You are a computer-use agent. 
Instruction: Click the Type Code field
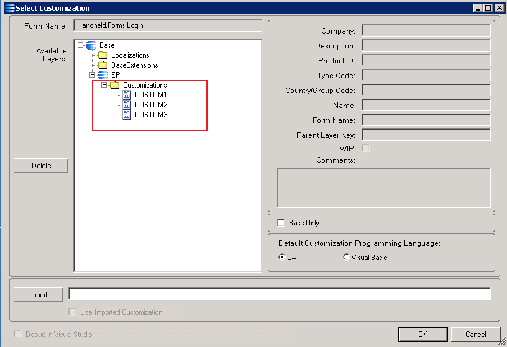click(426, 75)
